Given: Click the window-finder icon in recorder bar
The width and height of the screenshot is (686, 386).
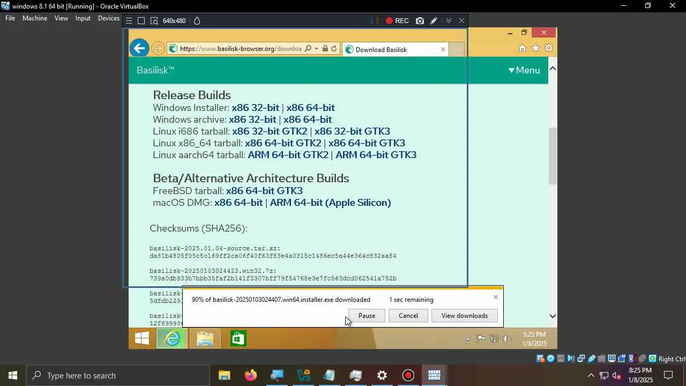Looking at the screenshot, I should pyautogui.click(x=154, y=21).
